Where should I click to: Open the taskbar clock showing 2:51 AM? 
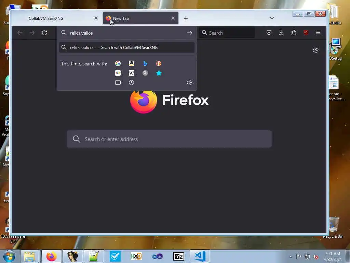tap(333, 256)
